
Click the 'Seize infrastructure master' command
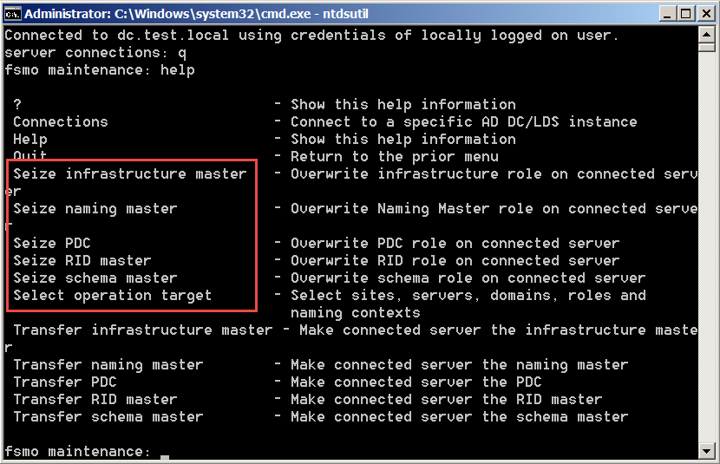pos(130,174)
